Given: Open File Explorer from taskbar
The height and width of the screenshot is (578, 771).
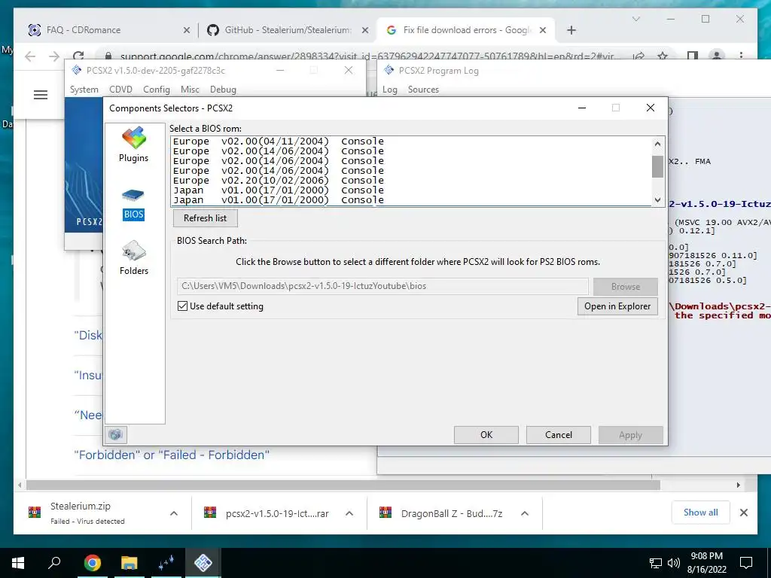Looking at the screenshot, I should [130, 562].
